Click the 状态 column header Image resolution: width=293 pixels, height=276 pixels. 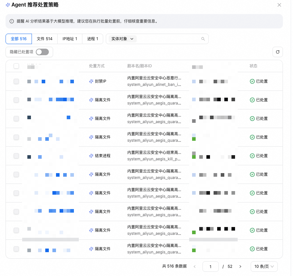click(x=253, y=66)
